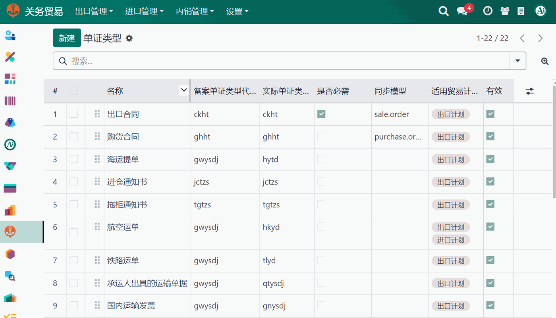556x318 pixels.
Task: Toggle 有效 checkbox for 出口合同
Action: click(490, 114)
